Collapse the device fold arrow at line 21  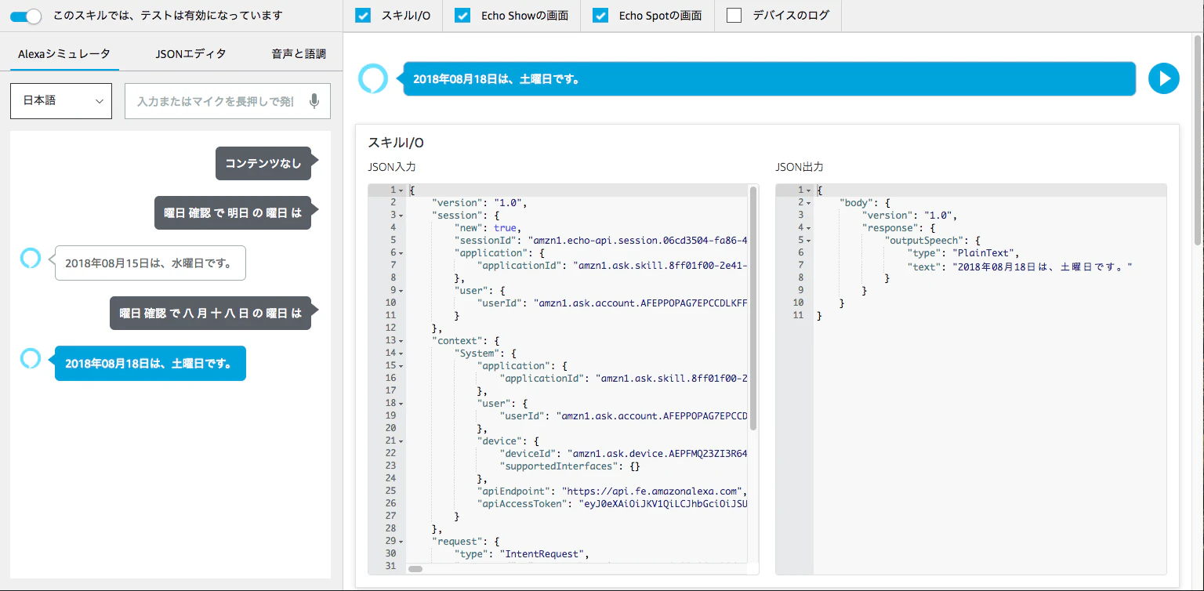(x=401, y=441)
